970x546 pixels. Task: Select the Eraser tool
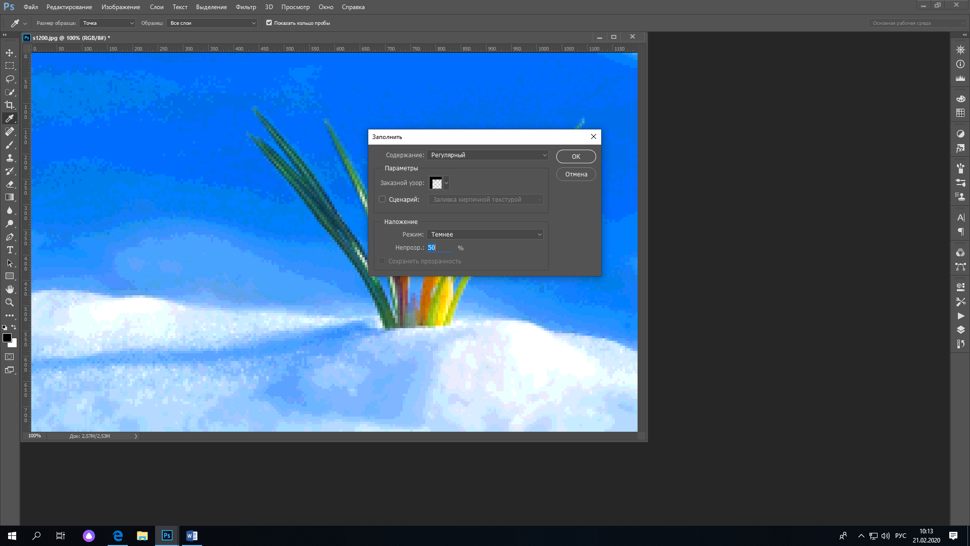click(x=10, y=184)
